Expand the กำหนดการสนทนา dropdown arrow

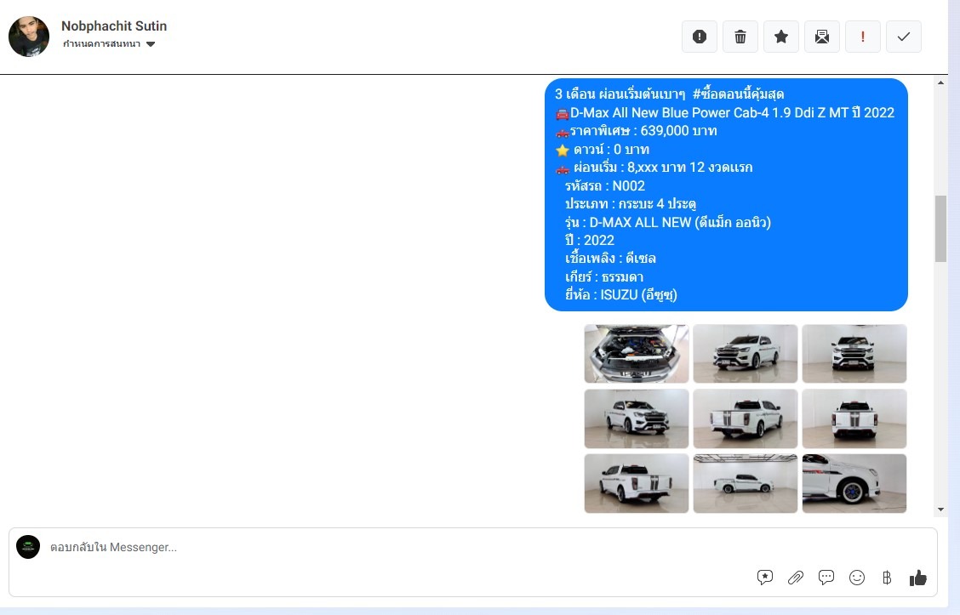151,44
